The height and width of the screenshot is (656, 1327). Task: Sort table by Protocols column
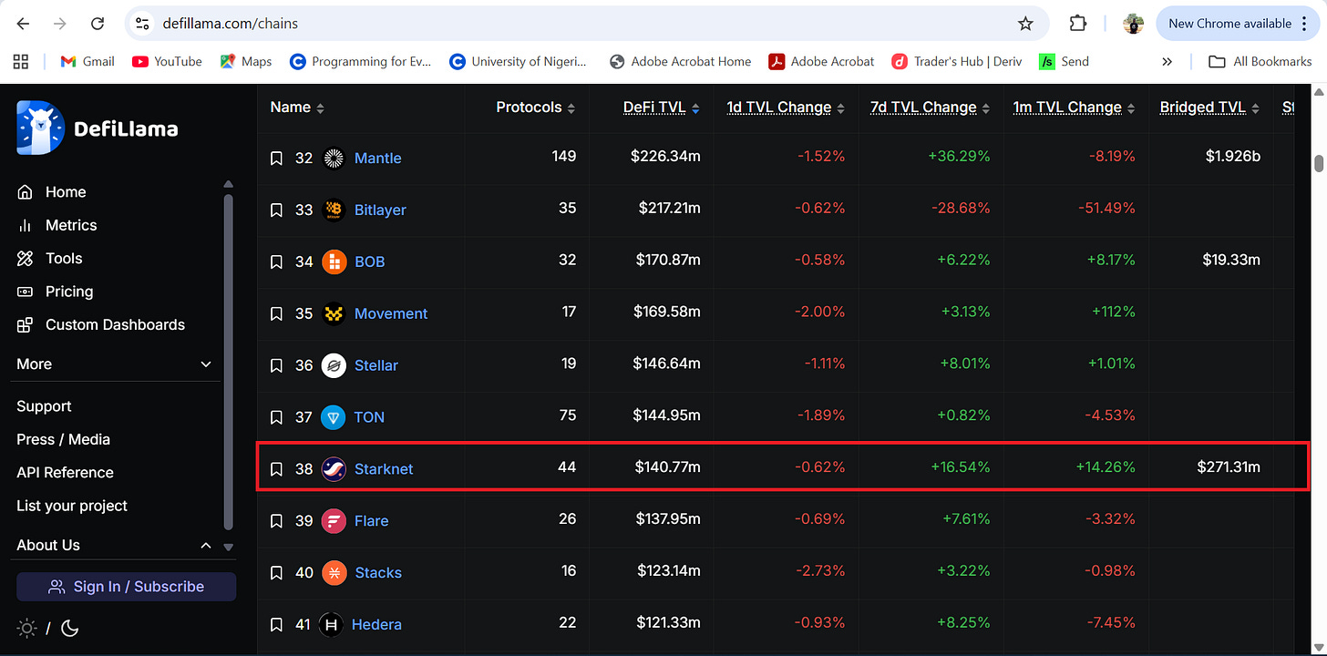click(x=536, y=108)
